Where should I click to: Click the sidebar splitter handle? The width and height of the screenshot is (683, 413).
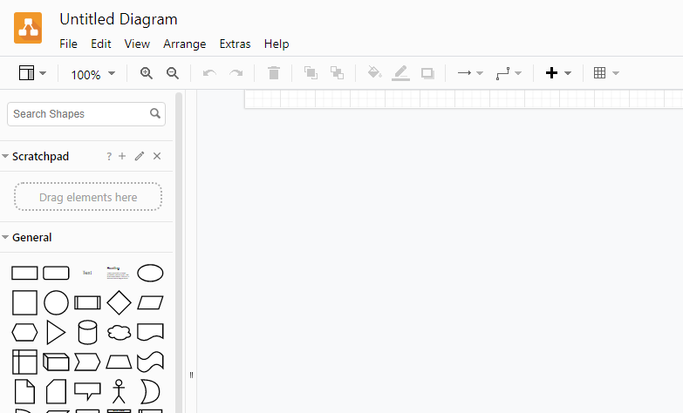[191, 375]
